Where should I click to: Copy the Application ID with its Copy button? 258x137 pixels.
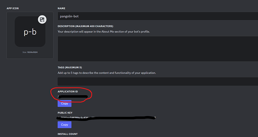click(64, 103)
